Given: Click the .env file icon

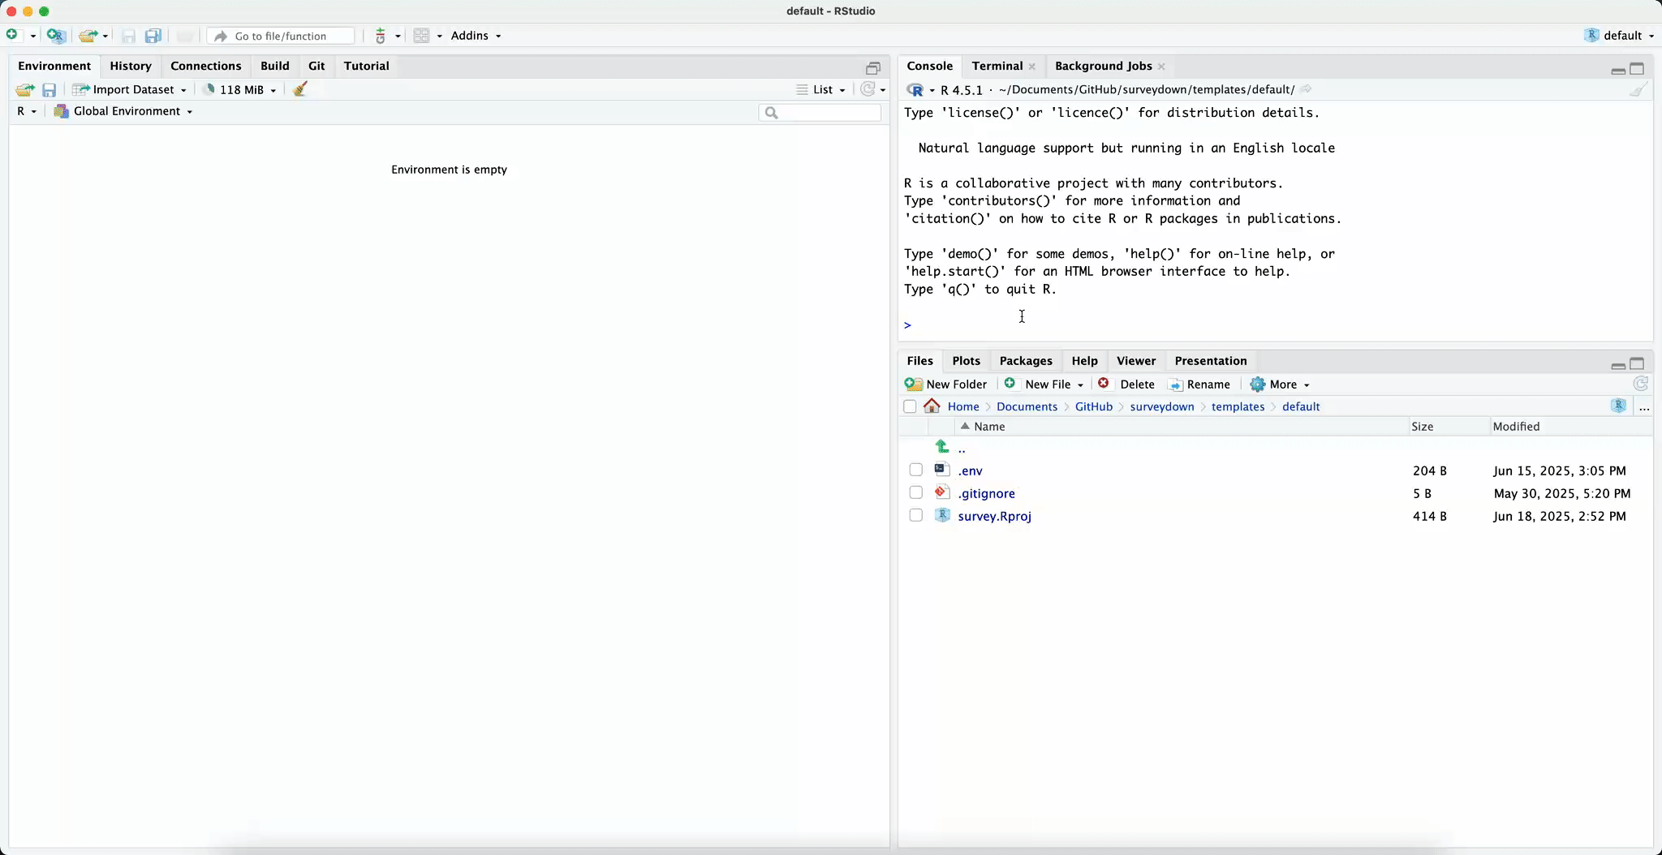Looking at the screenshot, I should 942,470.
